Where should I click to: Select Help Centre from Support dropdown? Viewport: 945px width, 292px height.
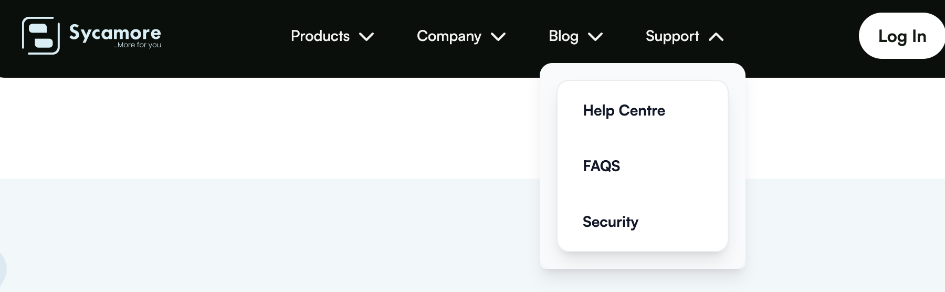click(624, 110)
